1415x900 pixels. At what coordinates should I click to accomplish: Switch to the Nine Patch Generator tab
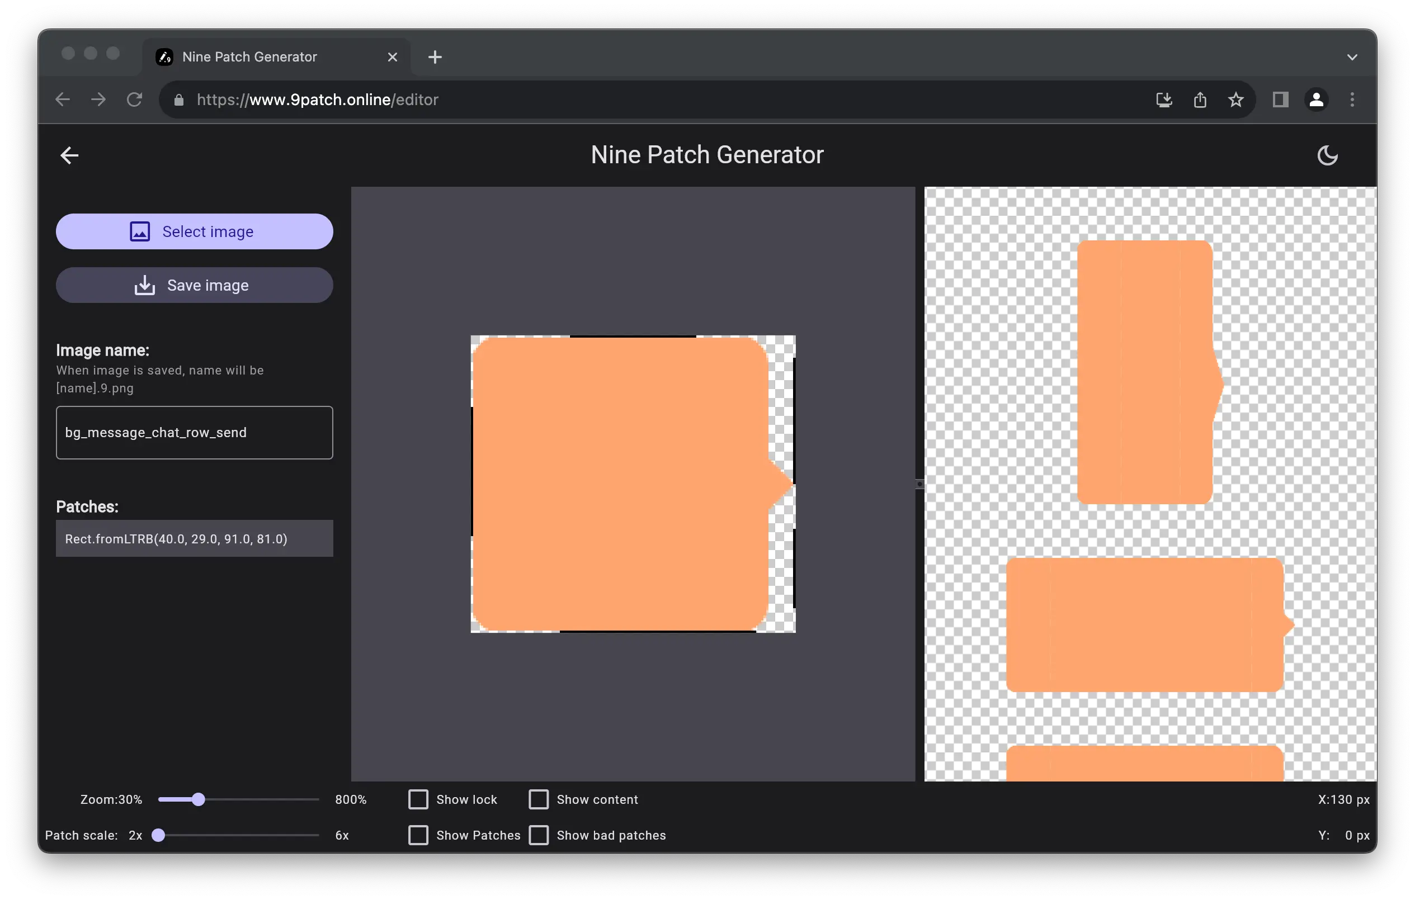[x=276, y=57]
